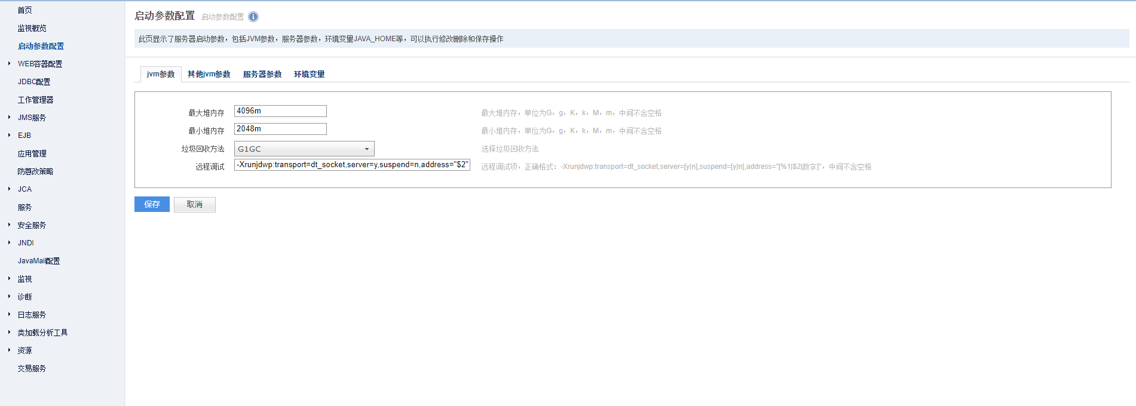Open the JDBC配置 page

(34, 82)
